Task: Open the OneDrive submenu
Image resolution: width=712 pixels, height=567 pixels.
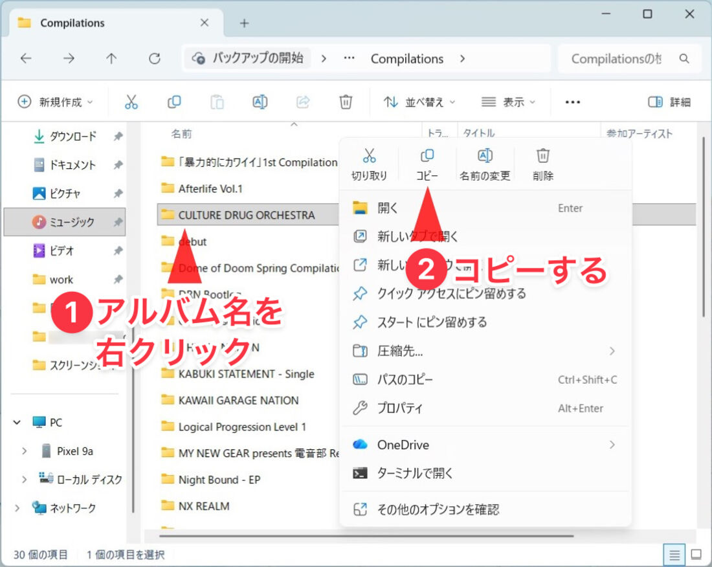Action: pyautogui.click(x=485, y=445)
